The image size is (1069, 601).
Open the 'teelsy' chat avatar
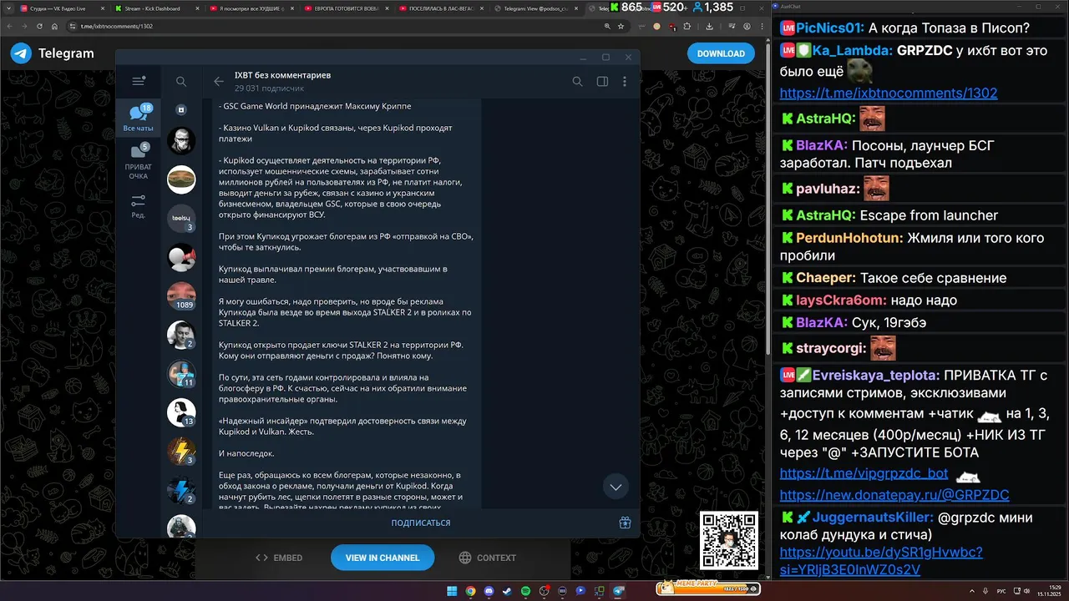pyautogui.click(x=181, y=219)
